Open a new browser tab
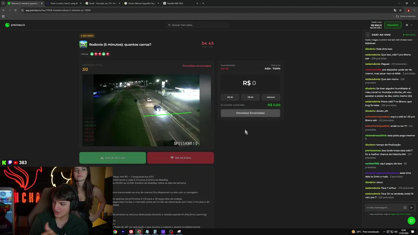Image resolution: width=418 pixels, height=235 pixels. point(203,3)
